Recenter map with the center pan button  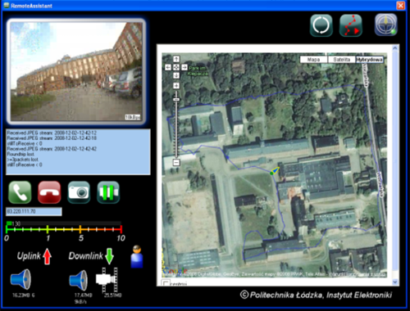(x=176, y=67)
